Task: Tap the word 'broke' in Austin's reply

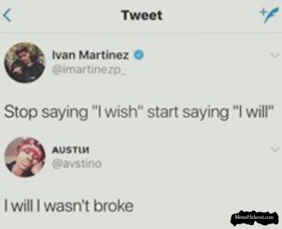Action: (x=113, y=205)
